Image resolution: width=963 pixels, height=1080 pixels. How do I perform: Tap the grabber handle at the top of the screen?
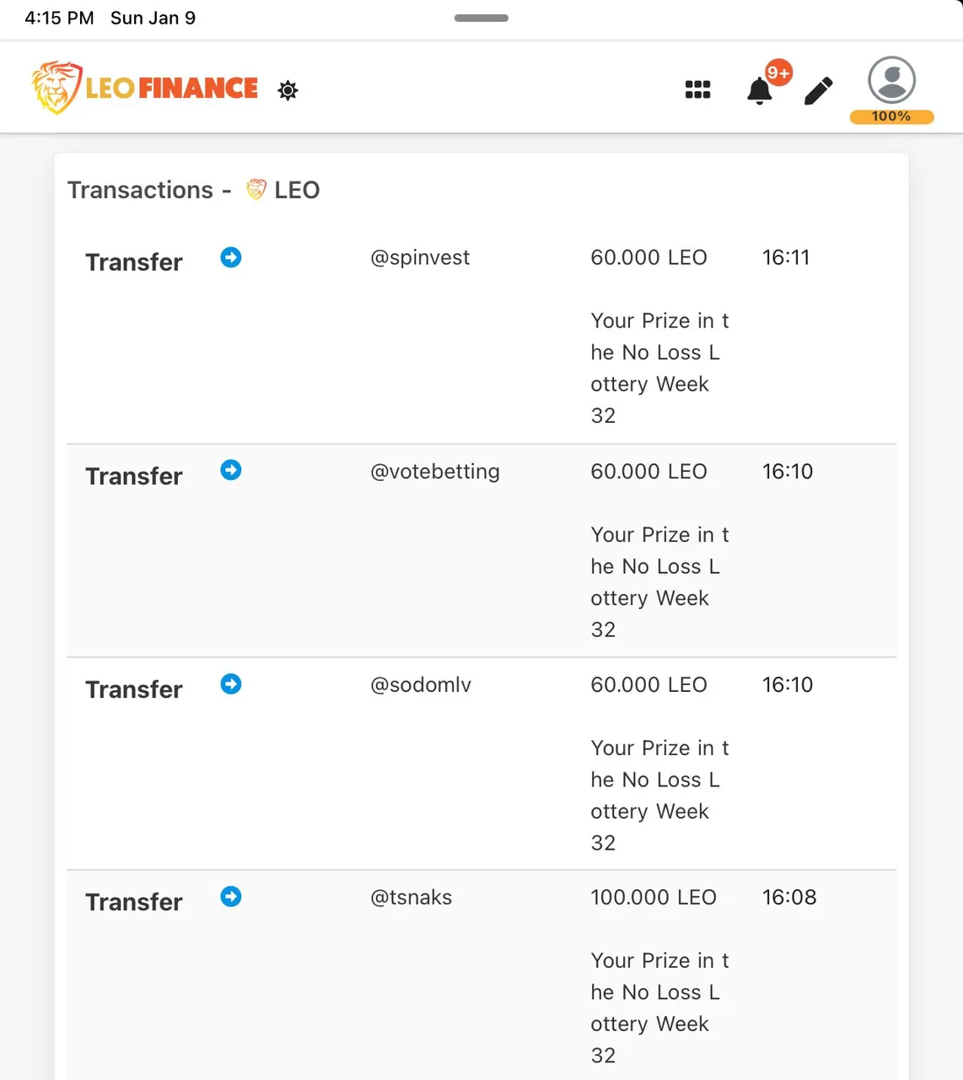click(481, 18)
